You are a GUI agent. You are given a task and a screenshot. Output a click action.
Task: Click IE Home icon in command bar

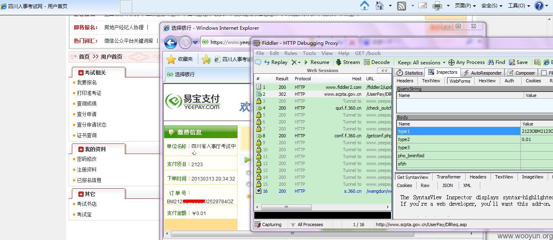coord(364,6)
